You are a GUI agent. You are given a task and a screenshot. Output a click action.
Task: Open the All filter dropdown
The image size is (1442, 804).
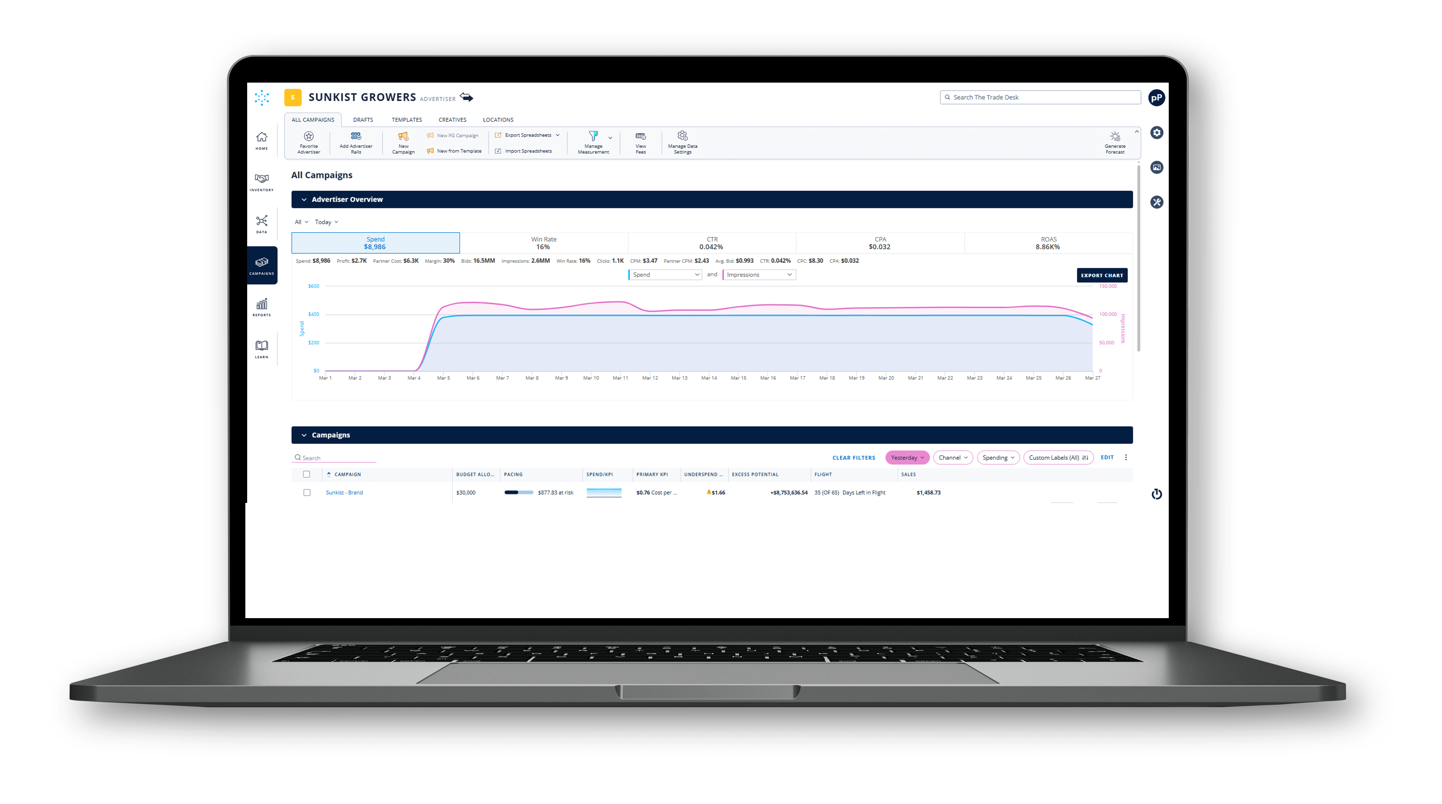point(301,222)
